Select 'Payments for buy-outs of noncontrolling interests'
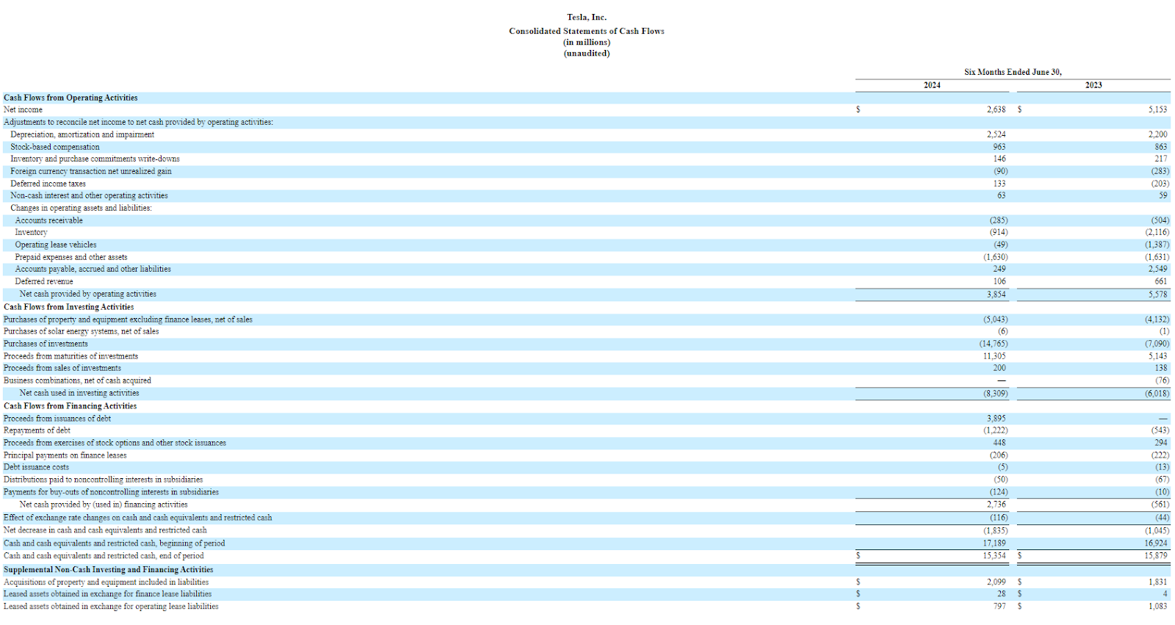 click(111, 492)
